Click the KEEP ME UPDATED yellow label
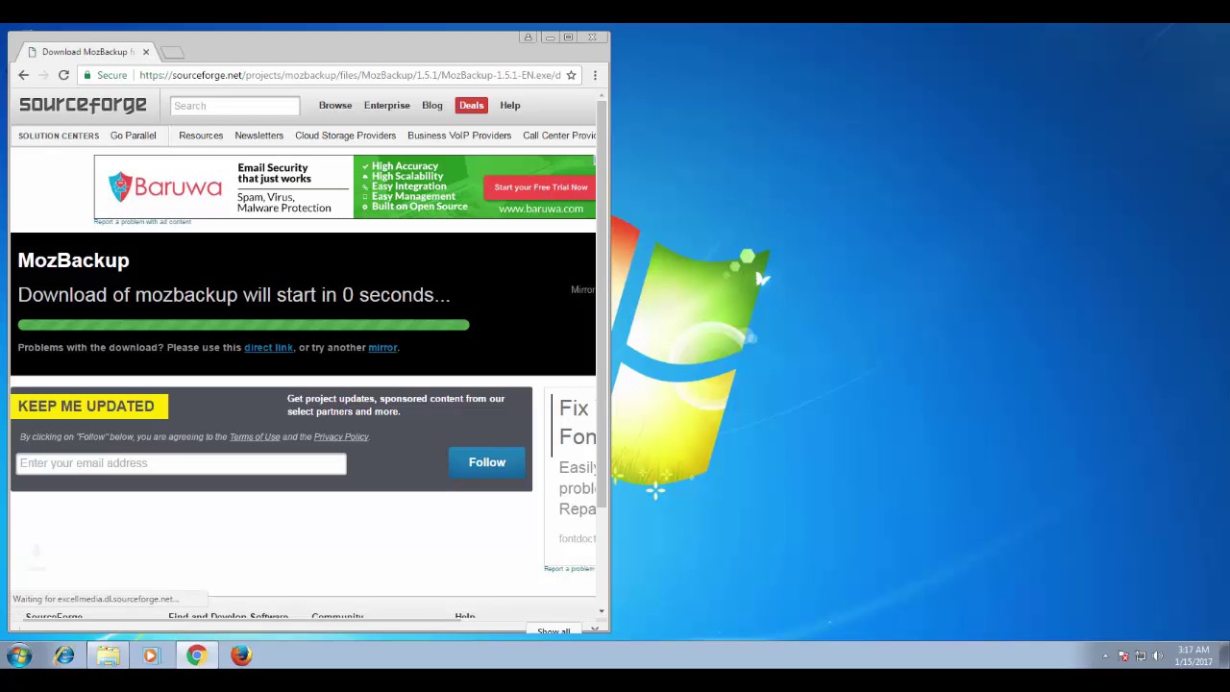 click(89, 407)
